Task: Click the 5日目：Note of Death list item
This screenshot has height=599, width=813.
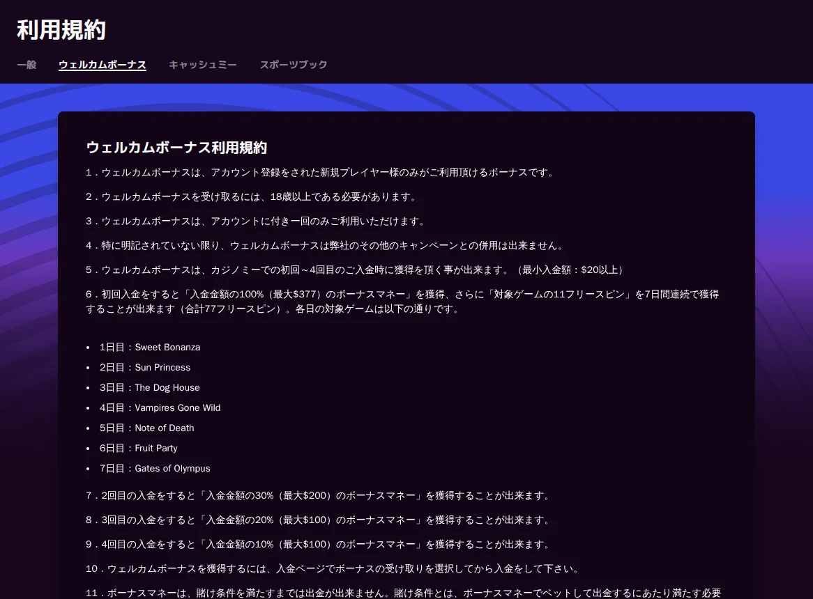Action: point(146,428)
